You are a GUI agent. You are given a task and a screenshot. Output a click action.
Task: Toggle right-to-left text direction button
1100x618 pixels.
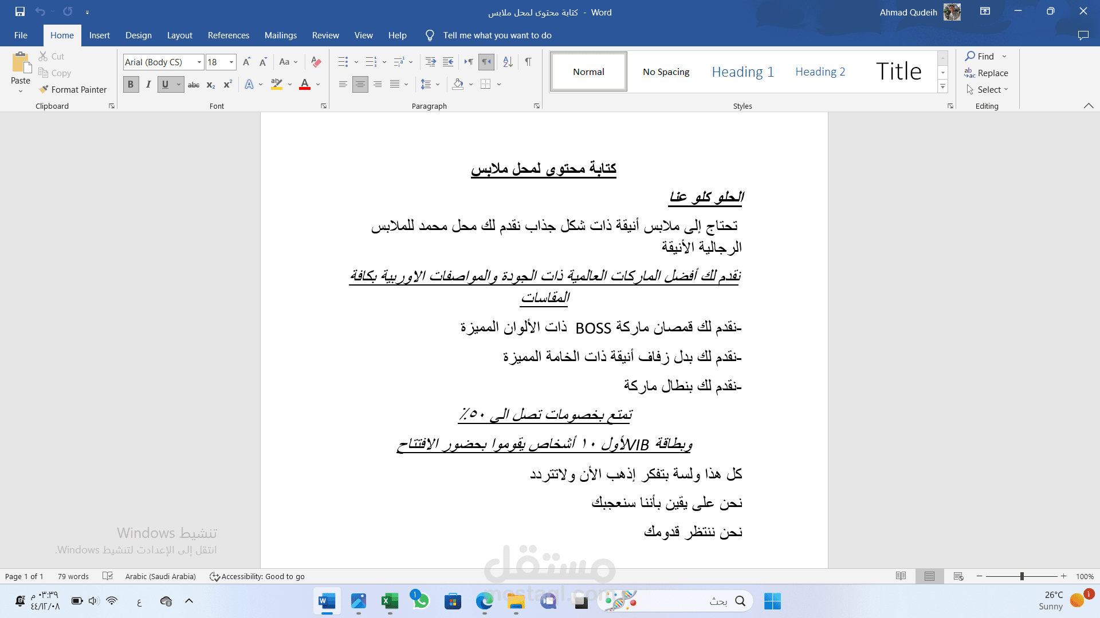pyautogui.click(x=486, y=62)
